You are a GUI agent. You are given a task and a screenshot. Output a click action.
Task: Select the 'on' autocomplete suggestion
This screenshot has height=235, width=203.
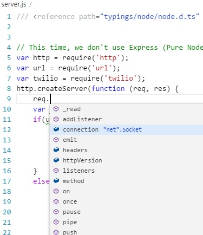click(126, 191)
